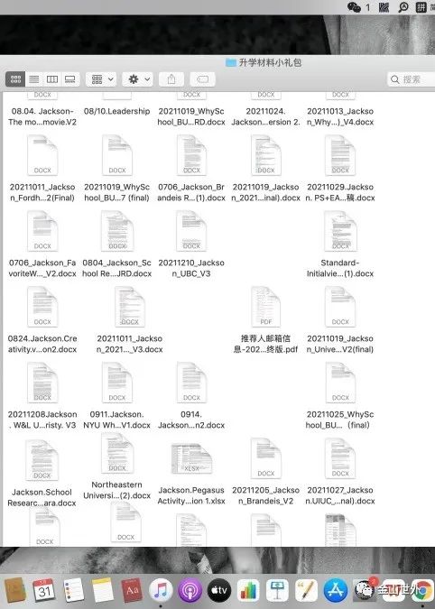Image resolution: width=435 pixels, height=609 pixels.
Task: Open the group-by arrangement dropdown
Action: (101, 79)
